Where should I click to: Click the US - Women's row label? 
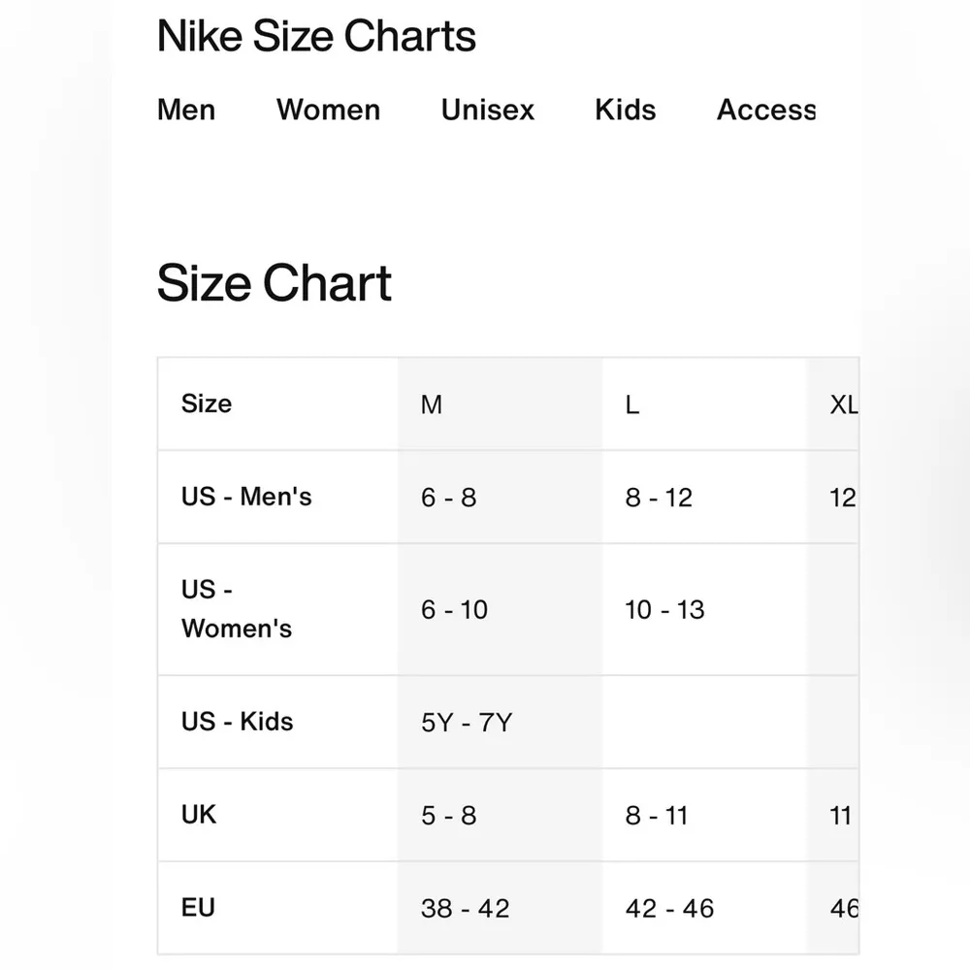pyautogui.click(x=236, y=609)
